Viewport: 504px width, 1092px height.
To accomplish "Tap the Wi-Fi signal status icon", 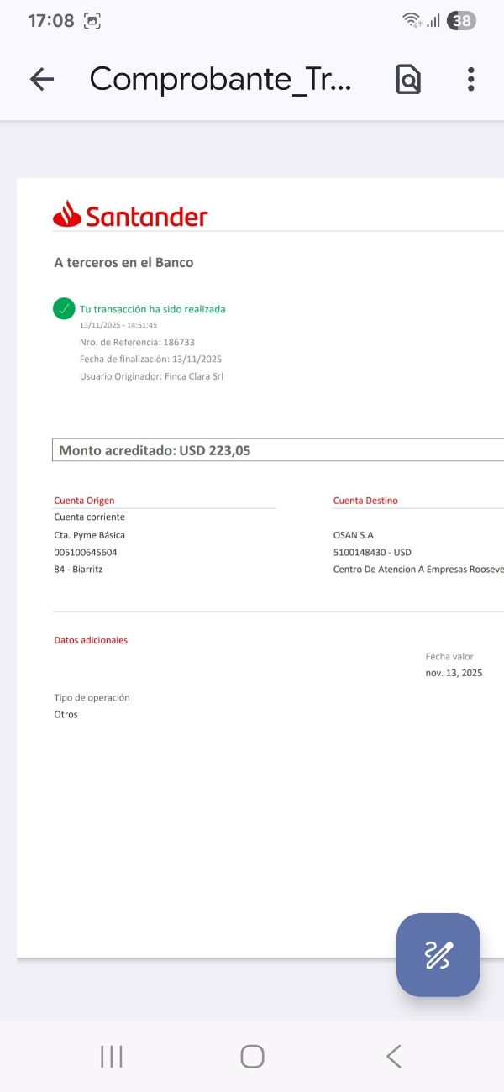I will point(411,21).
